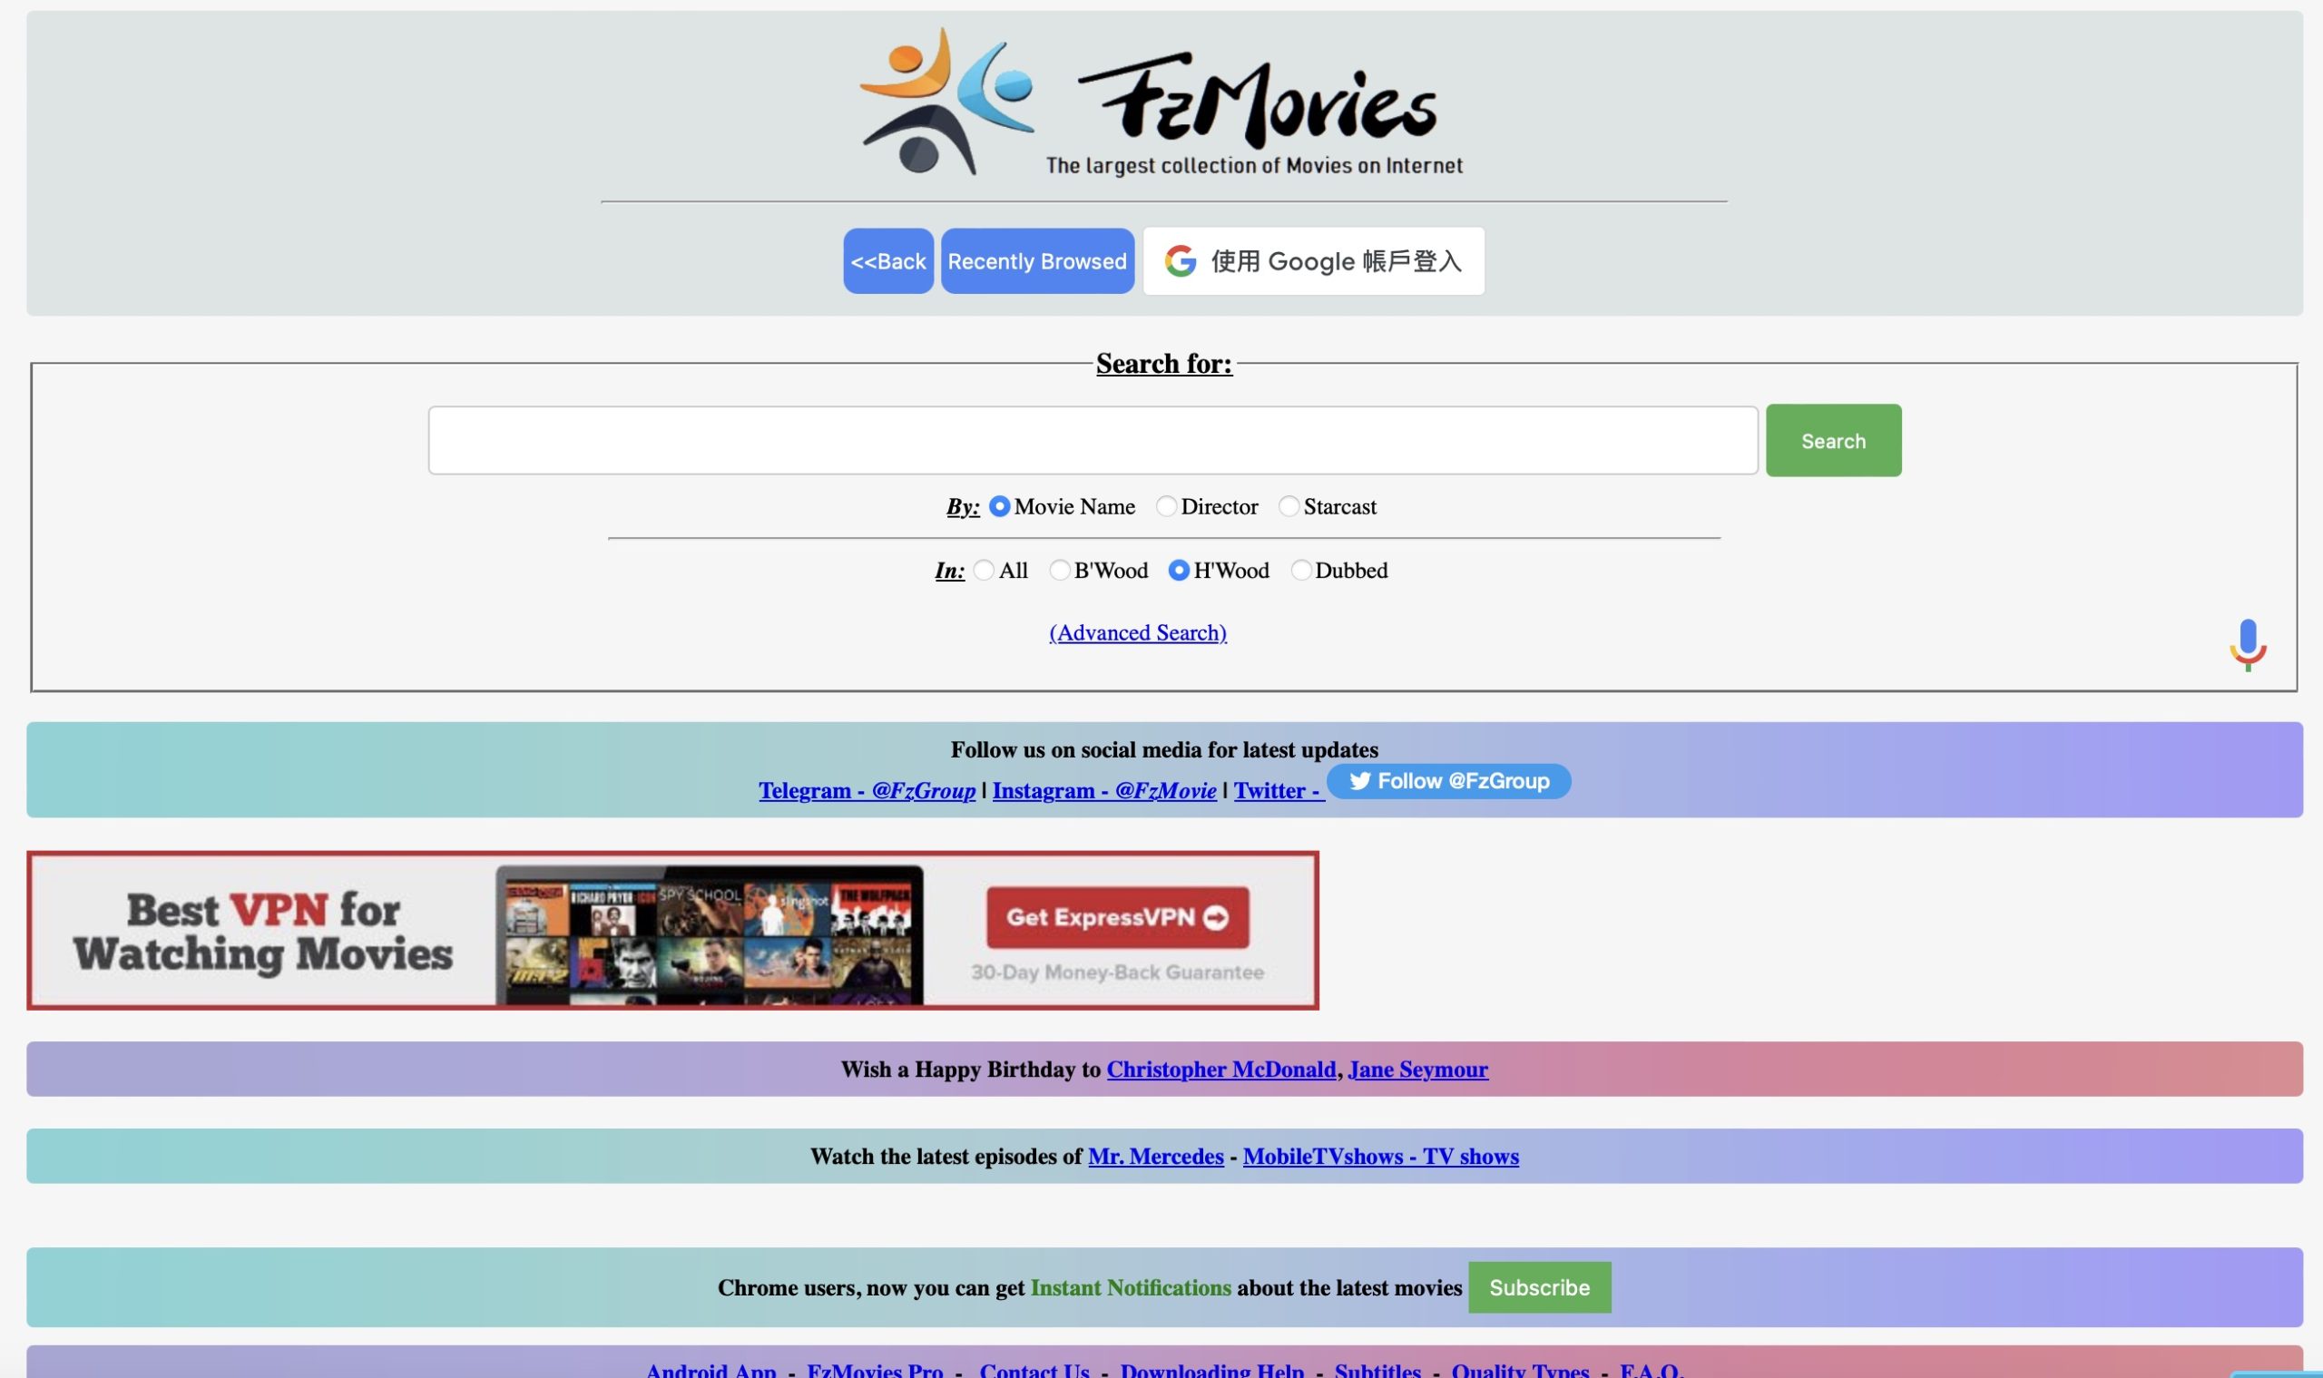
Task: Click the Subscribe notifications button
Action: (1538, 1287)
